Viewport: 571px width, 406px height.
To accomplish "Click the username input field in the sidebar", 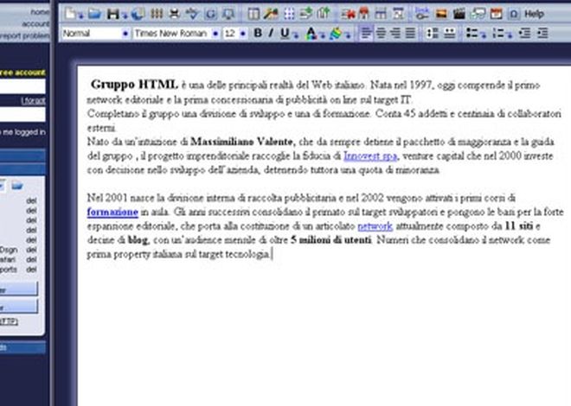I will click(22, 86).
